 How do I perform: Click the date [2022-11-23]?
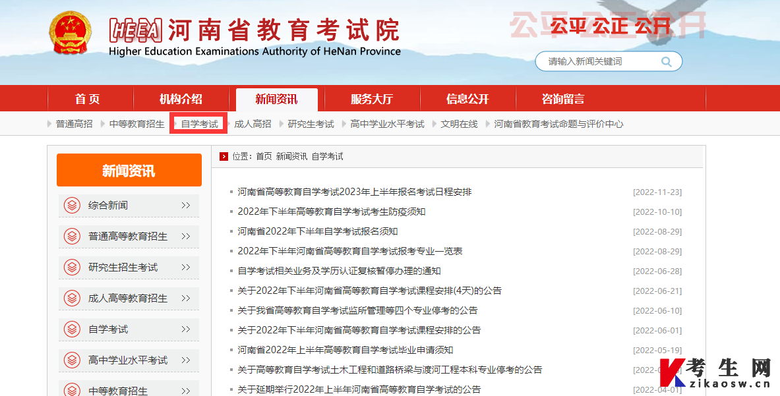(657, 192)
